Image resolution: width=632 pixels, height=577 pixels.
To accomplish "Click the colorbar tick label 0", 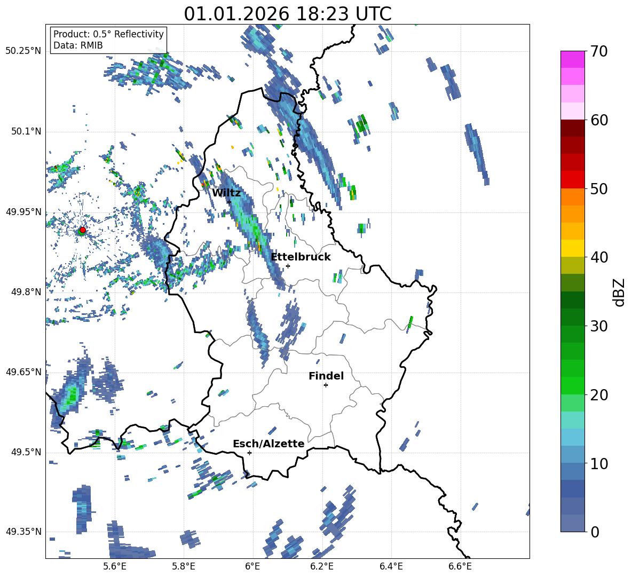I will pyautogui.click(x=595, y=532).
